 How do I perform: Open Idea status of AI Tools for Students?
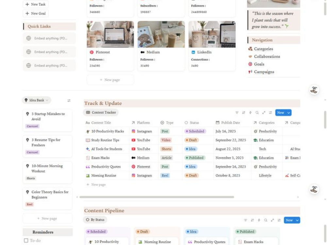(191, 149)
